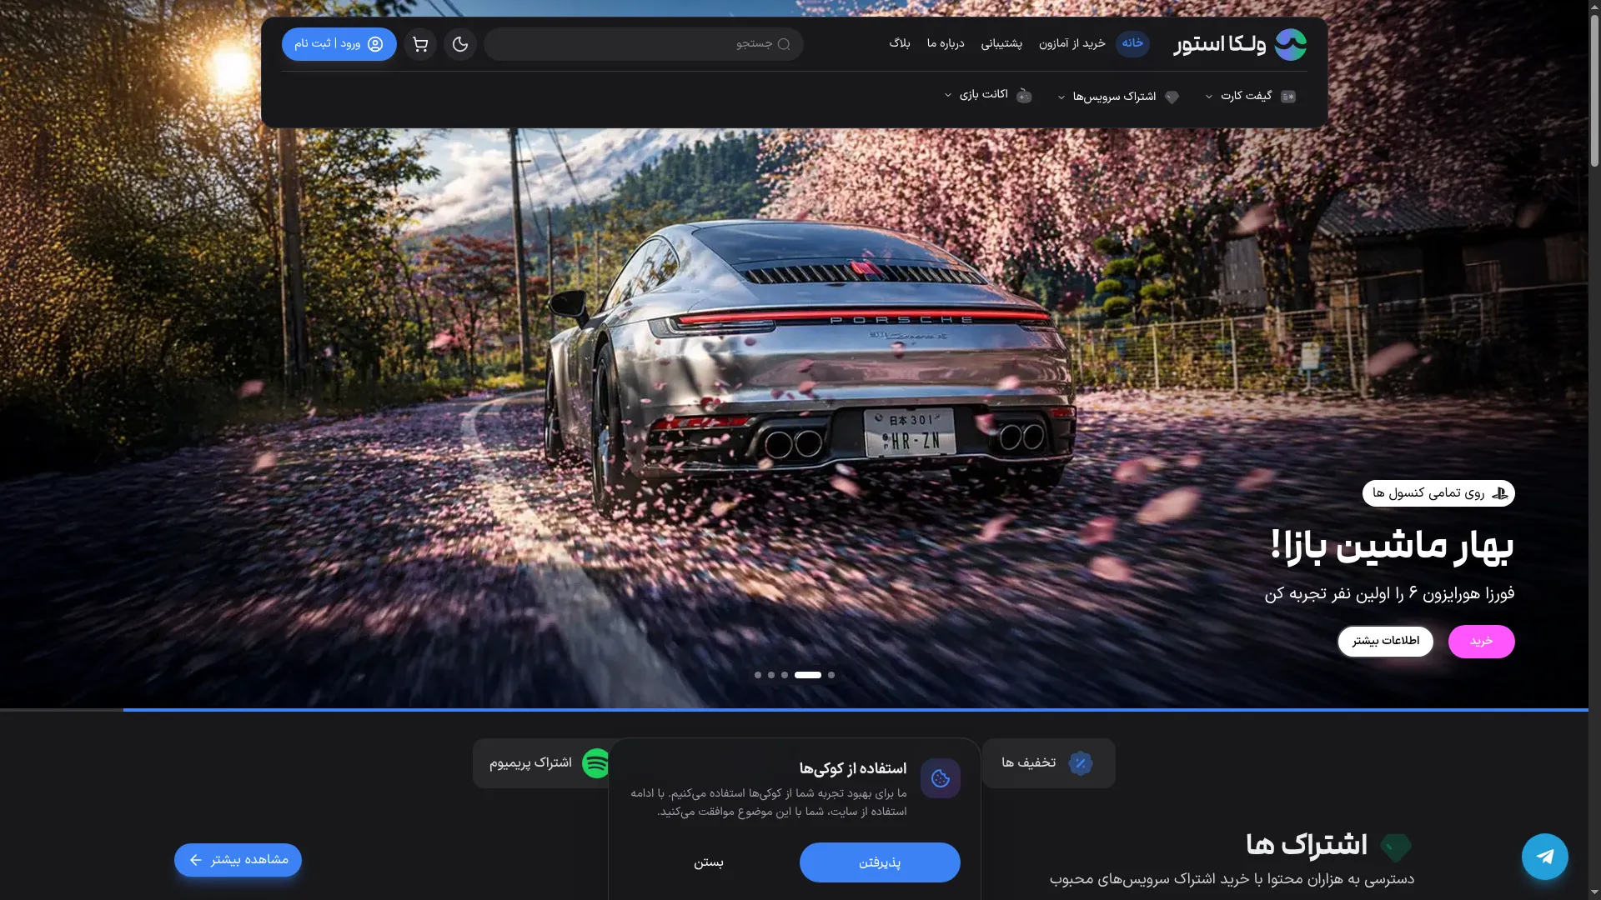Select the rightmost carousel slide dot
This screenshot has width=1601, height=900.
[x=831, y=675]
